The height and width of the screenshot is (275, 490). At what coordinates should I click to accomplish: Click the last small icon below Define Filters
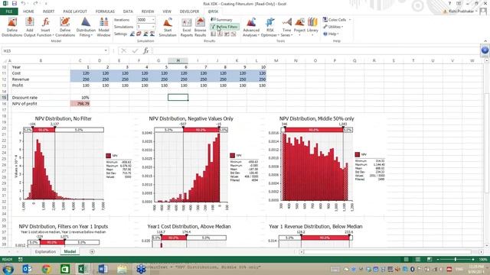click(x=234, y=34)
